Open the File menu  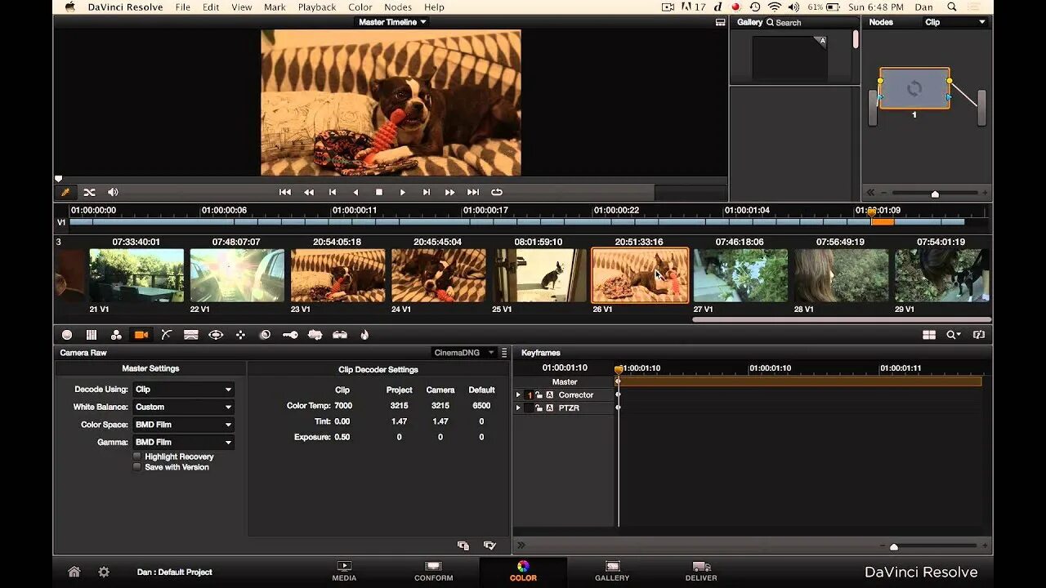pyautogui.click(x=183, y=7)
